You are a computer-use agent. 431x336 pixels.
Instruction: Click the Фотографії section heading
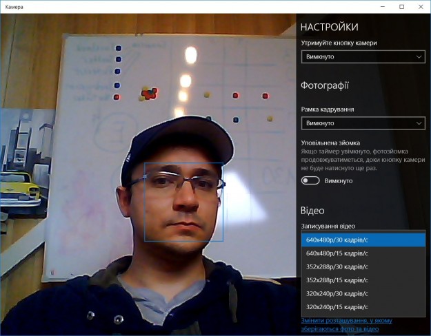325,86
